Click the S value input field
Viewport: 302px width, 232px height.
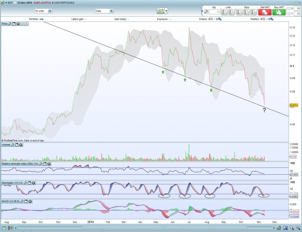(298, 9)
